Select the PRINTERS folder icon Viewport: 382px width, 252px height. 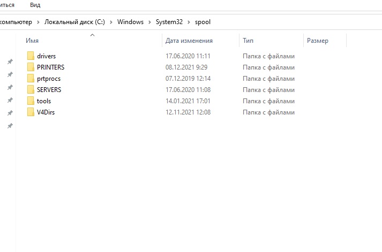[x=31, y=67]
